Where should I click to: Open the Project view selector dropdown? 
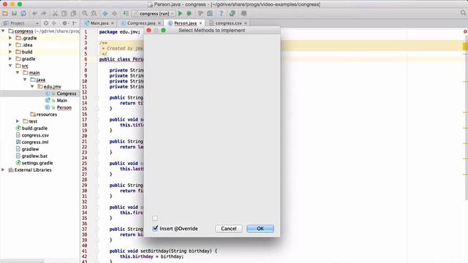[x=21, y=23]
